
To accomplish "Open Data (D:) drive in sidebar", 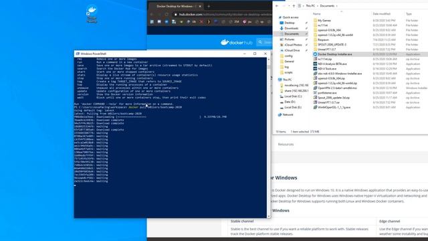I will [x=290, y=102].
